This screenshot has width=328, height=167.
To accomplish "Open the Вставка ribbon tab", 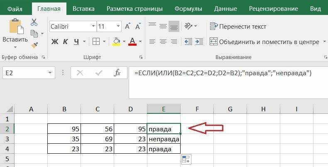I will click(x=83, y=8).
